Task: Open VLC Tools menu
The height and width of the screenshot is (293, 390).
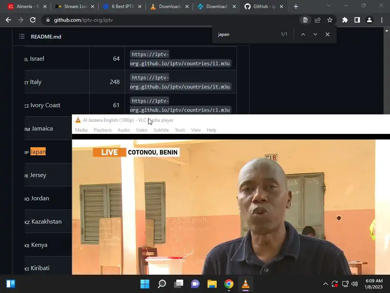Action: point(180,130)
